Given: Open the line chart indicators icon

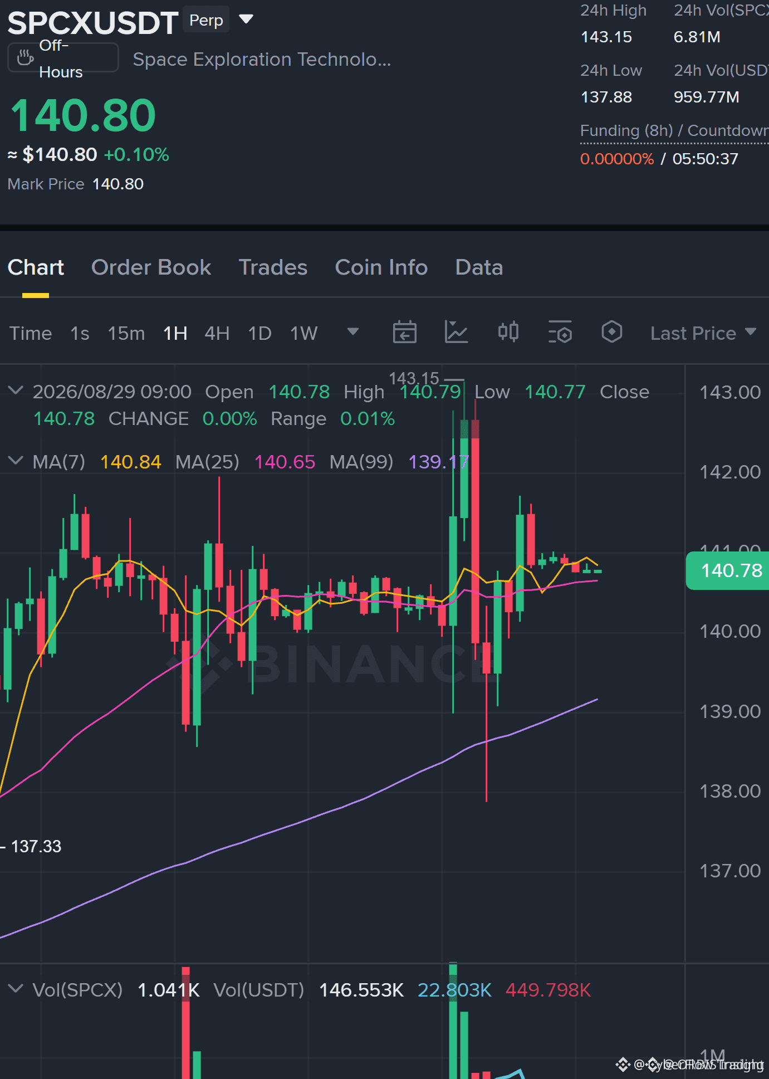Looking at the screenshot, I should [x=456, y=332].
